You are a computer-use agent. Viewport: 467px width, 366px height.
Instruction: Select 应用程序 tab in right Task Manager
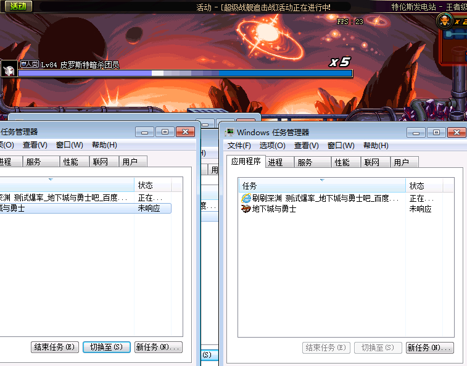[x=246, y=162]
